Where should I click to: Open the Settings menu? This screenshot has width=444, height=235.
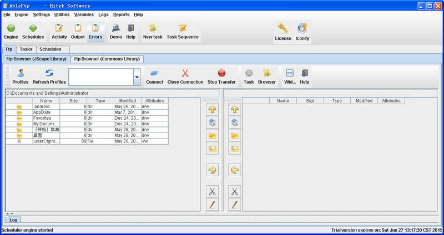tap(41, 15)
